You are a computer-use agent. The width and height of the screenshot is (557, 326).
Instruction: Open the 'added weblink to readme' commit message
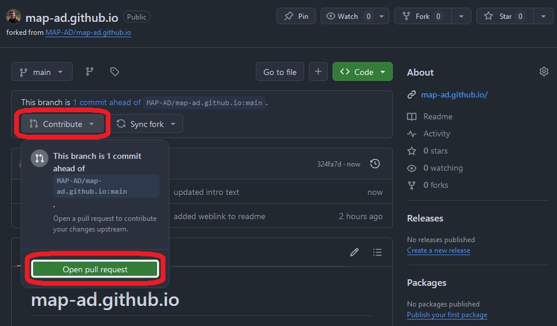[x=220, y=216]
